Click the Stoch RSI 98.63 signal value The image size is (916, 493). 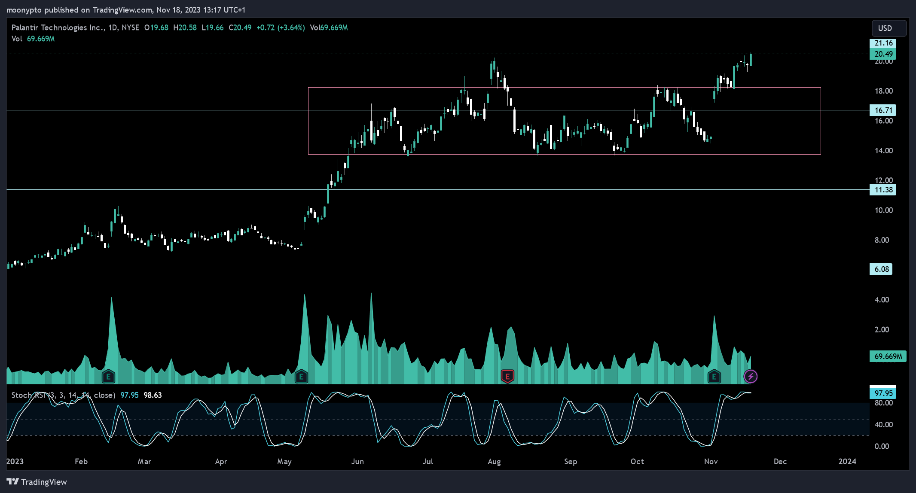coord(153,395)
